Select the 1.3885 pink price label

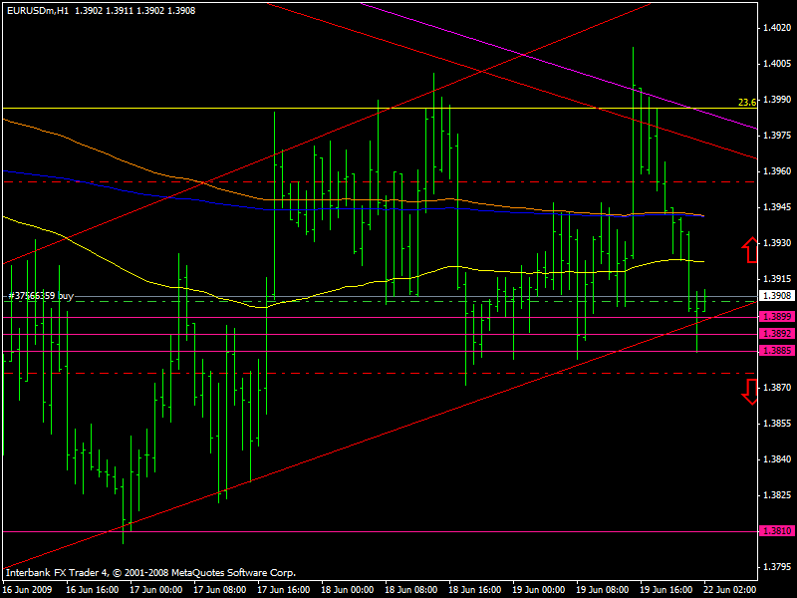(775, 351)
